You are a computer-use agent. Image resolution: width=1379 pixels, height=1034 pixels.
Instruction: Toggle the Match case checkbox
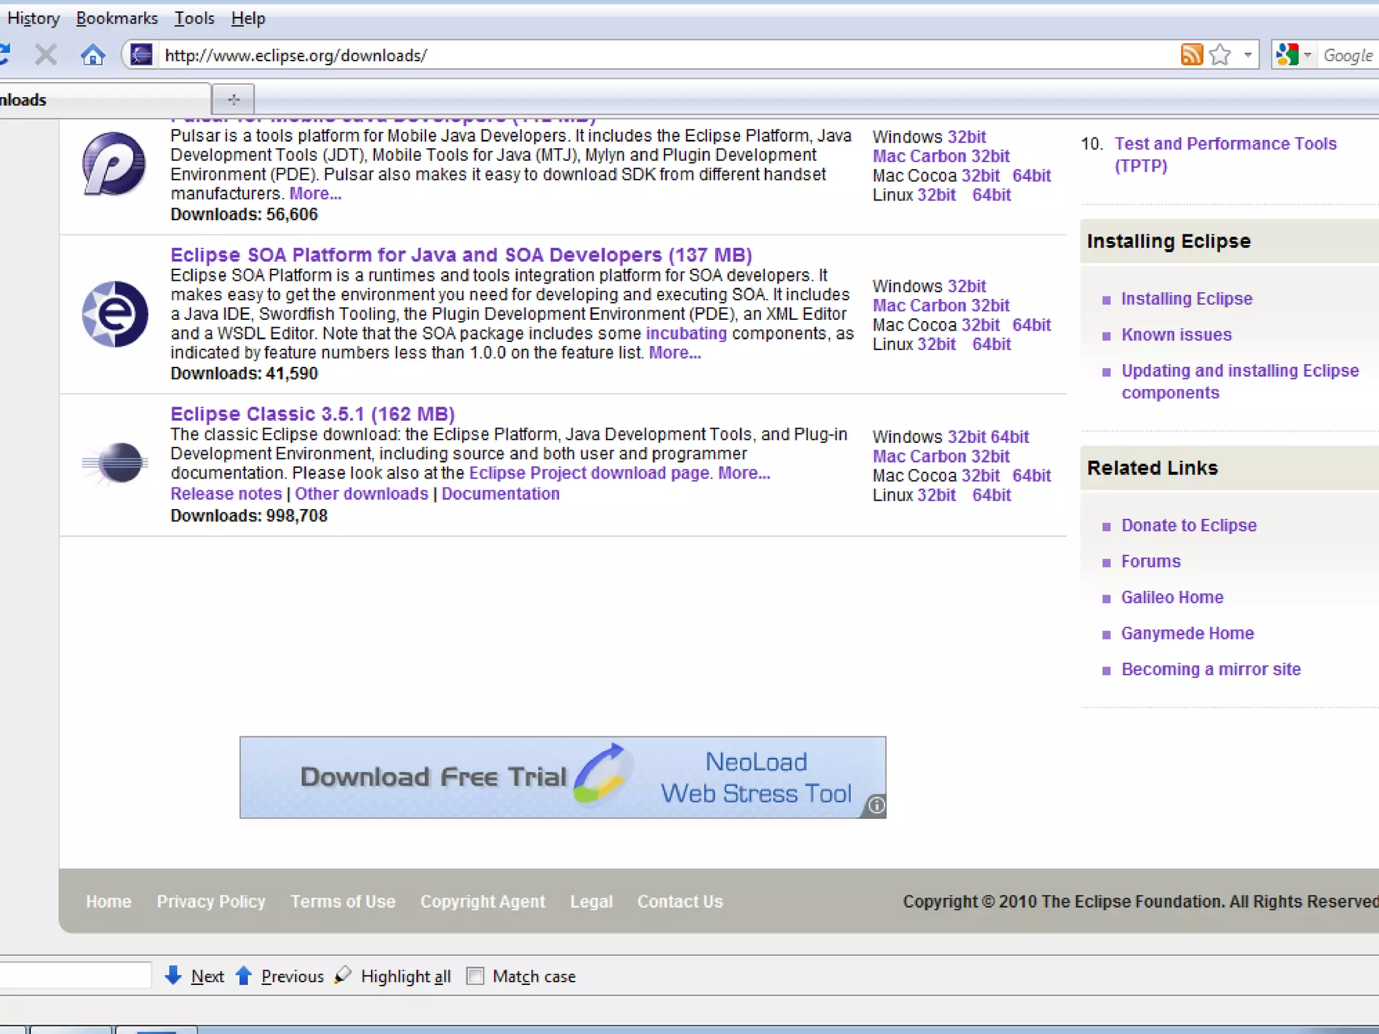pos(475,976)
